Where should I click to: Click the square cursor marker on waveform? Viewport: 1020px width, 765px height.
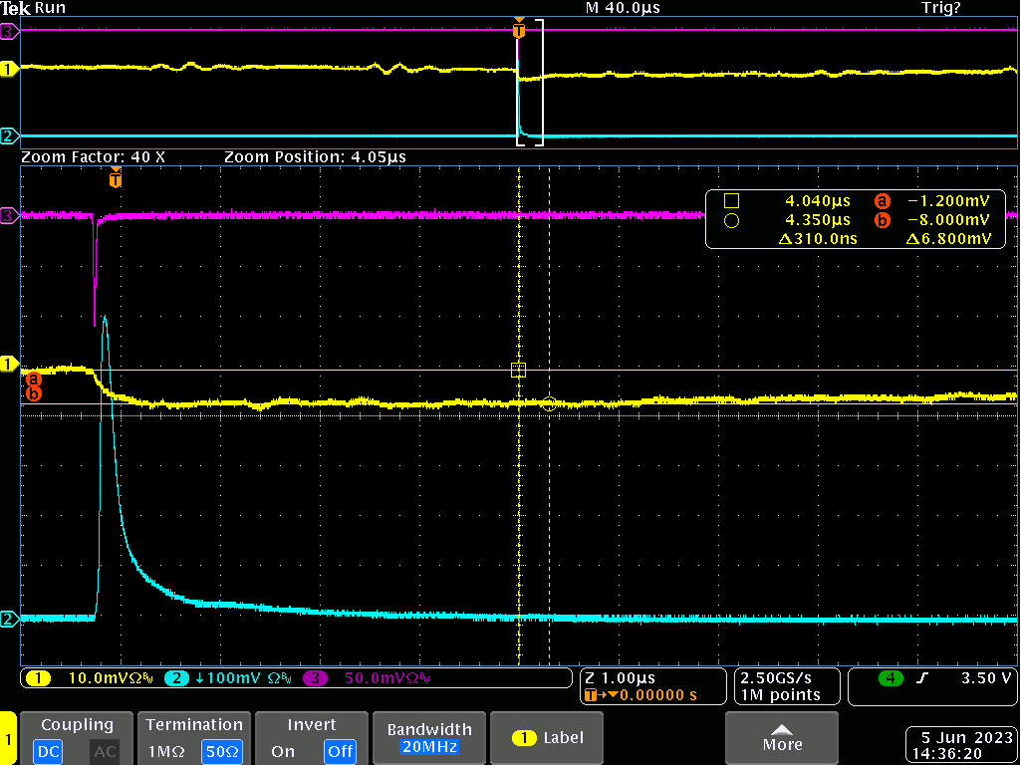tap(518, 370)
